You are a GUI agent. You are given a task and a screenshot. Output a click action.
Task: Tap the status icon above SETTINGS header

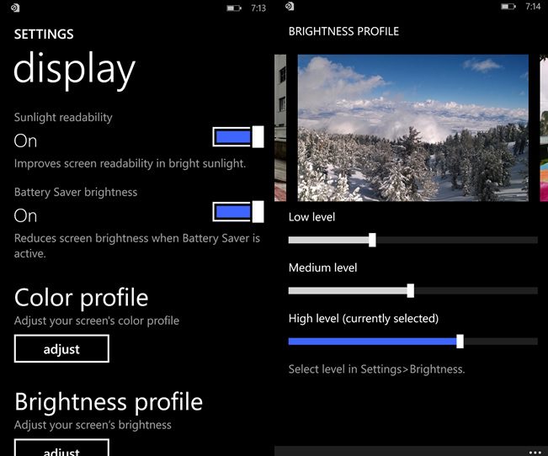tap(15, 8)
